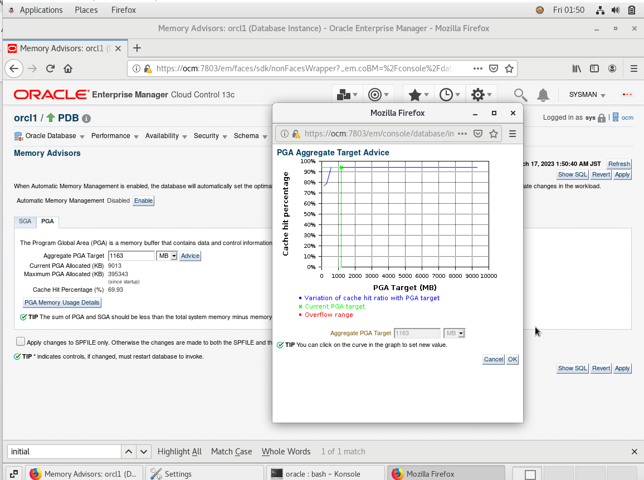Bookmark popup page with star
Image resolution: width=644 pixels, height=480 pixels.
(494, 134)
